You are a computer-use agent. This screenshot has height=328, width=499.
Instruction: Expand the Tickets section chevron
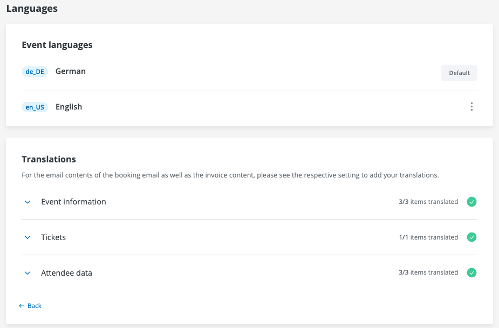point(28,237)
